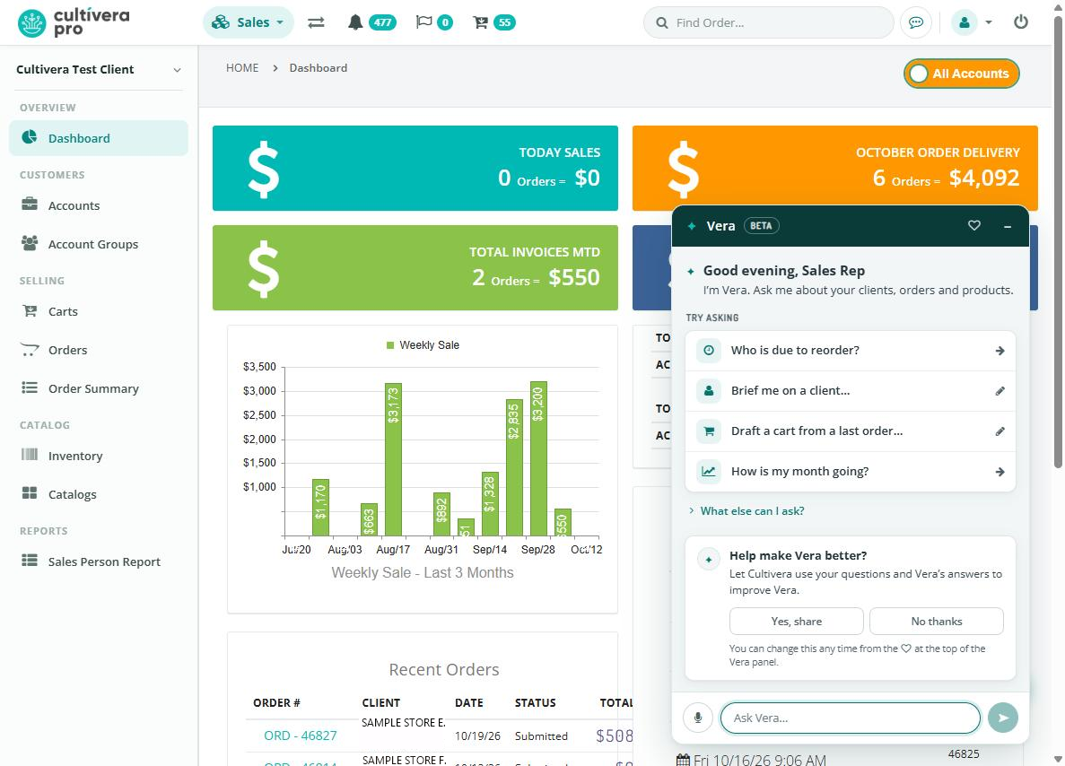Click the search magnifier icon
The image size is (1065, 766).
click(661, 23)
